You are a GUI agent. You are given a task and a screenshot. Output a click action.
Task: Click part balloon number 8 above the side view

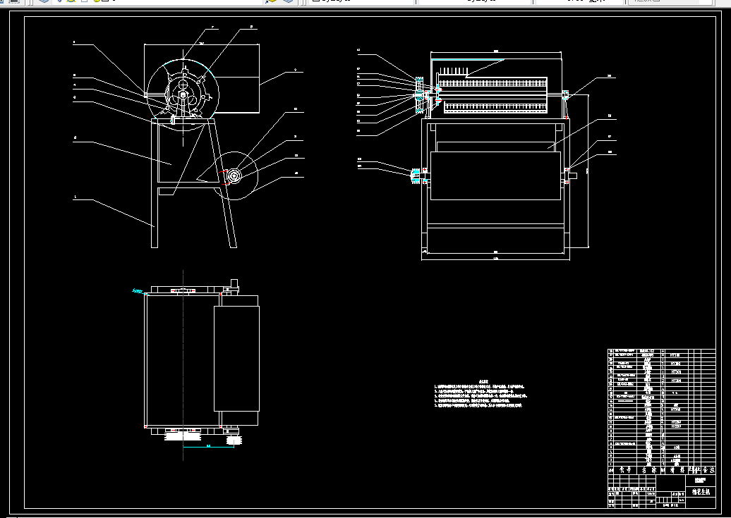[251, 27]
